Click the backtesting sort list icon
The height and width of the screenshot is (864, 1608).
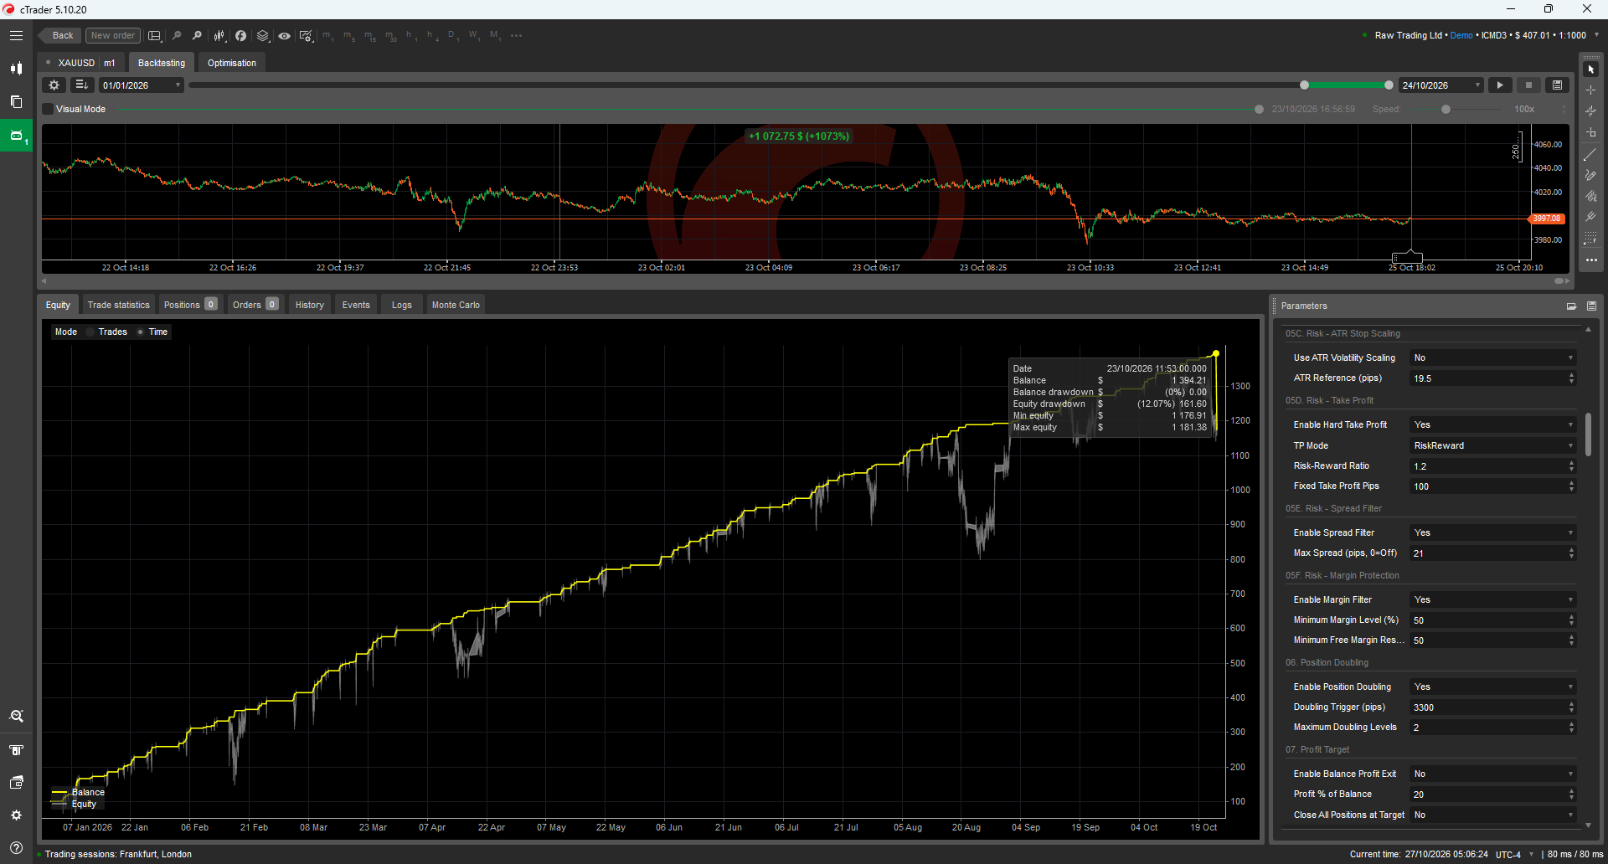pos(81,85)
